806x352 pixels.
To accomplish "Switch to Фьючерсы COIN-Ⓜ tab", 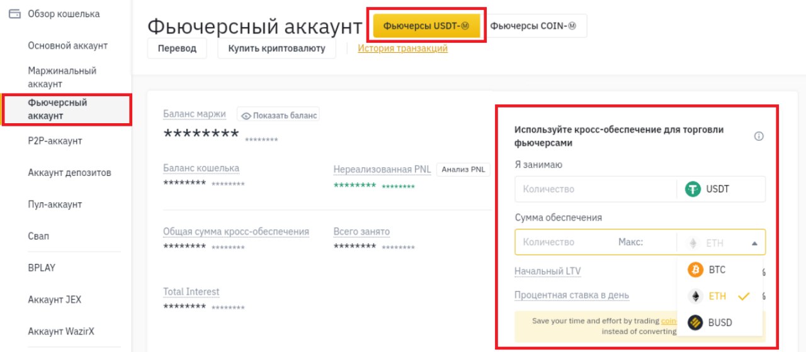I will (x=533, y=26).
